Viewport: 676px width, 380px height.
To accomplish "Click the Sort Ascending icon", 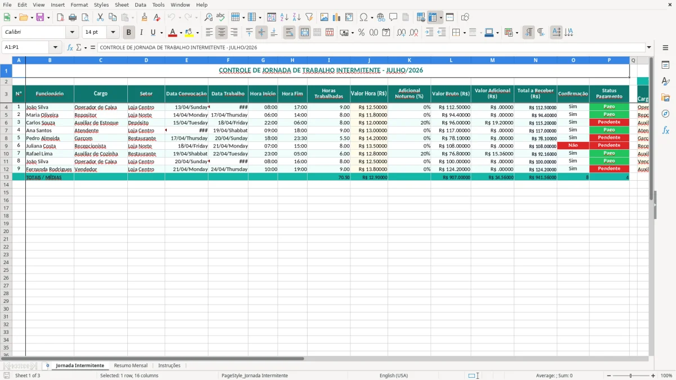I will coord(284,17).
